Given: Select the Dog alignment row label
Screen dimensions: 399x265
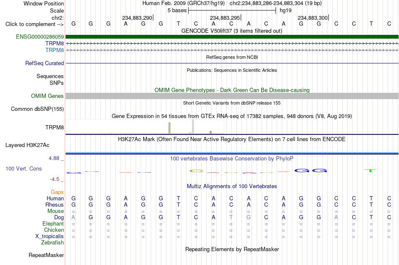Looking at the screenshot, I should pyautogui.click(x=59, y=218).
